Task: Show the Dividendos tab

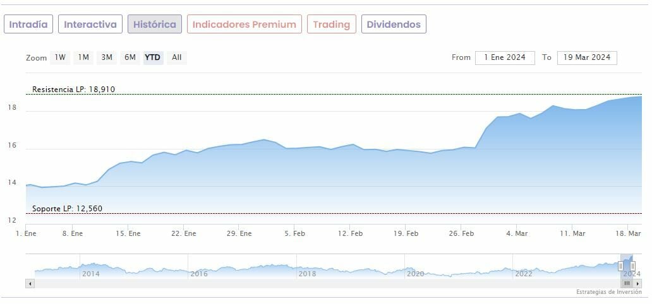Action: [394, 25]
